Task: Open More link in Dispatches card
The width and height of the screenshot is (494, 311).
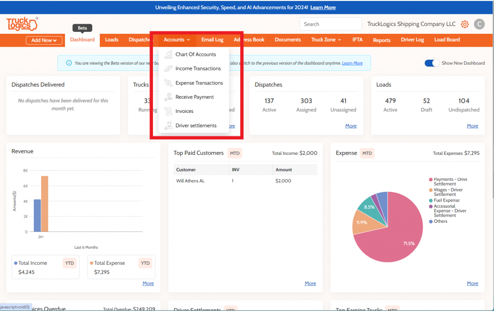Action: [351, 126]
